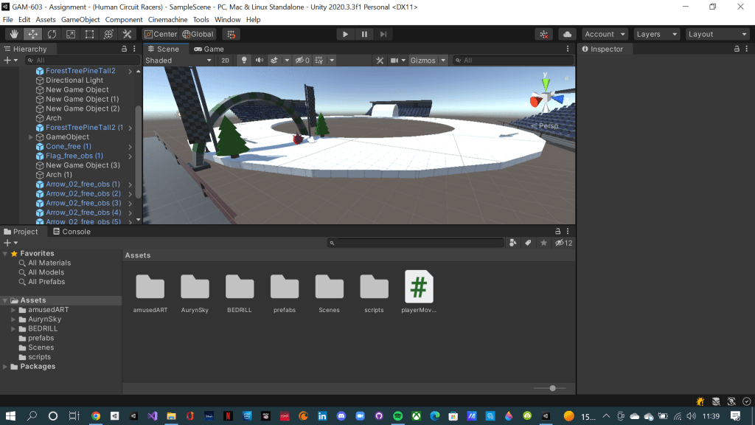Select the Move tool
The width and height of the screenshot is (755, 425).
click(33, 34)
